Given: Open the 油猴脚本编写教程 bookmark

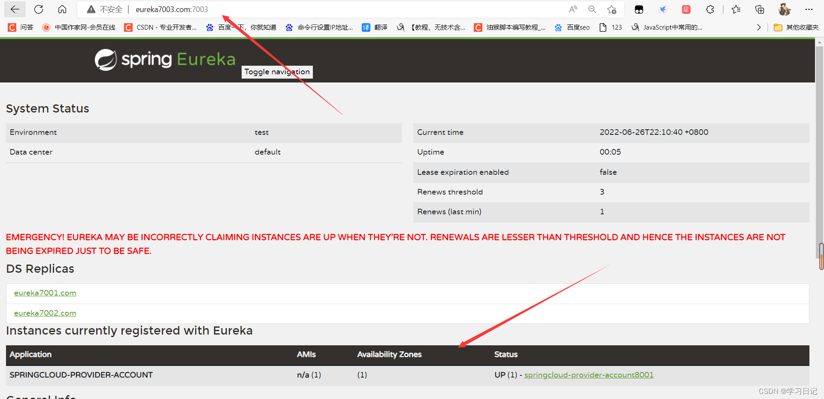Looking at the screenshot, I should [x=510, y=27].
